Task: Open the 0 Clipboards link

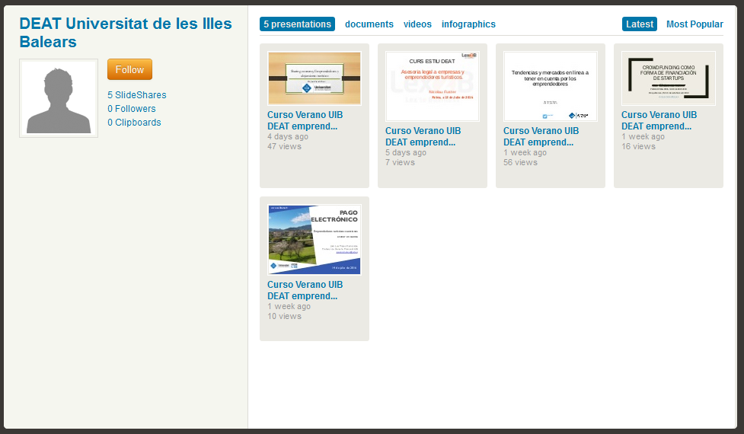Action: (134, 123)
